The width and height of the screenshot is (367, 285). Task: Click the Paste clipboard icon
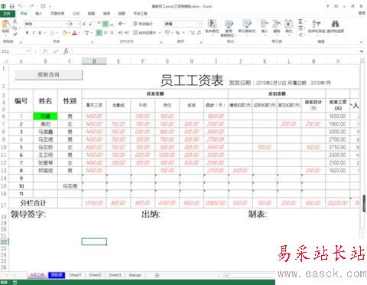tap(5, 25)
